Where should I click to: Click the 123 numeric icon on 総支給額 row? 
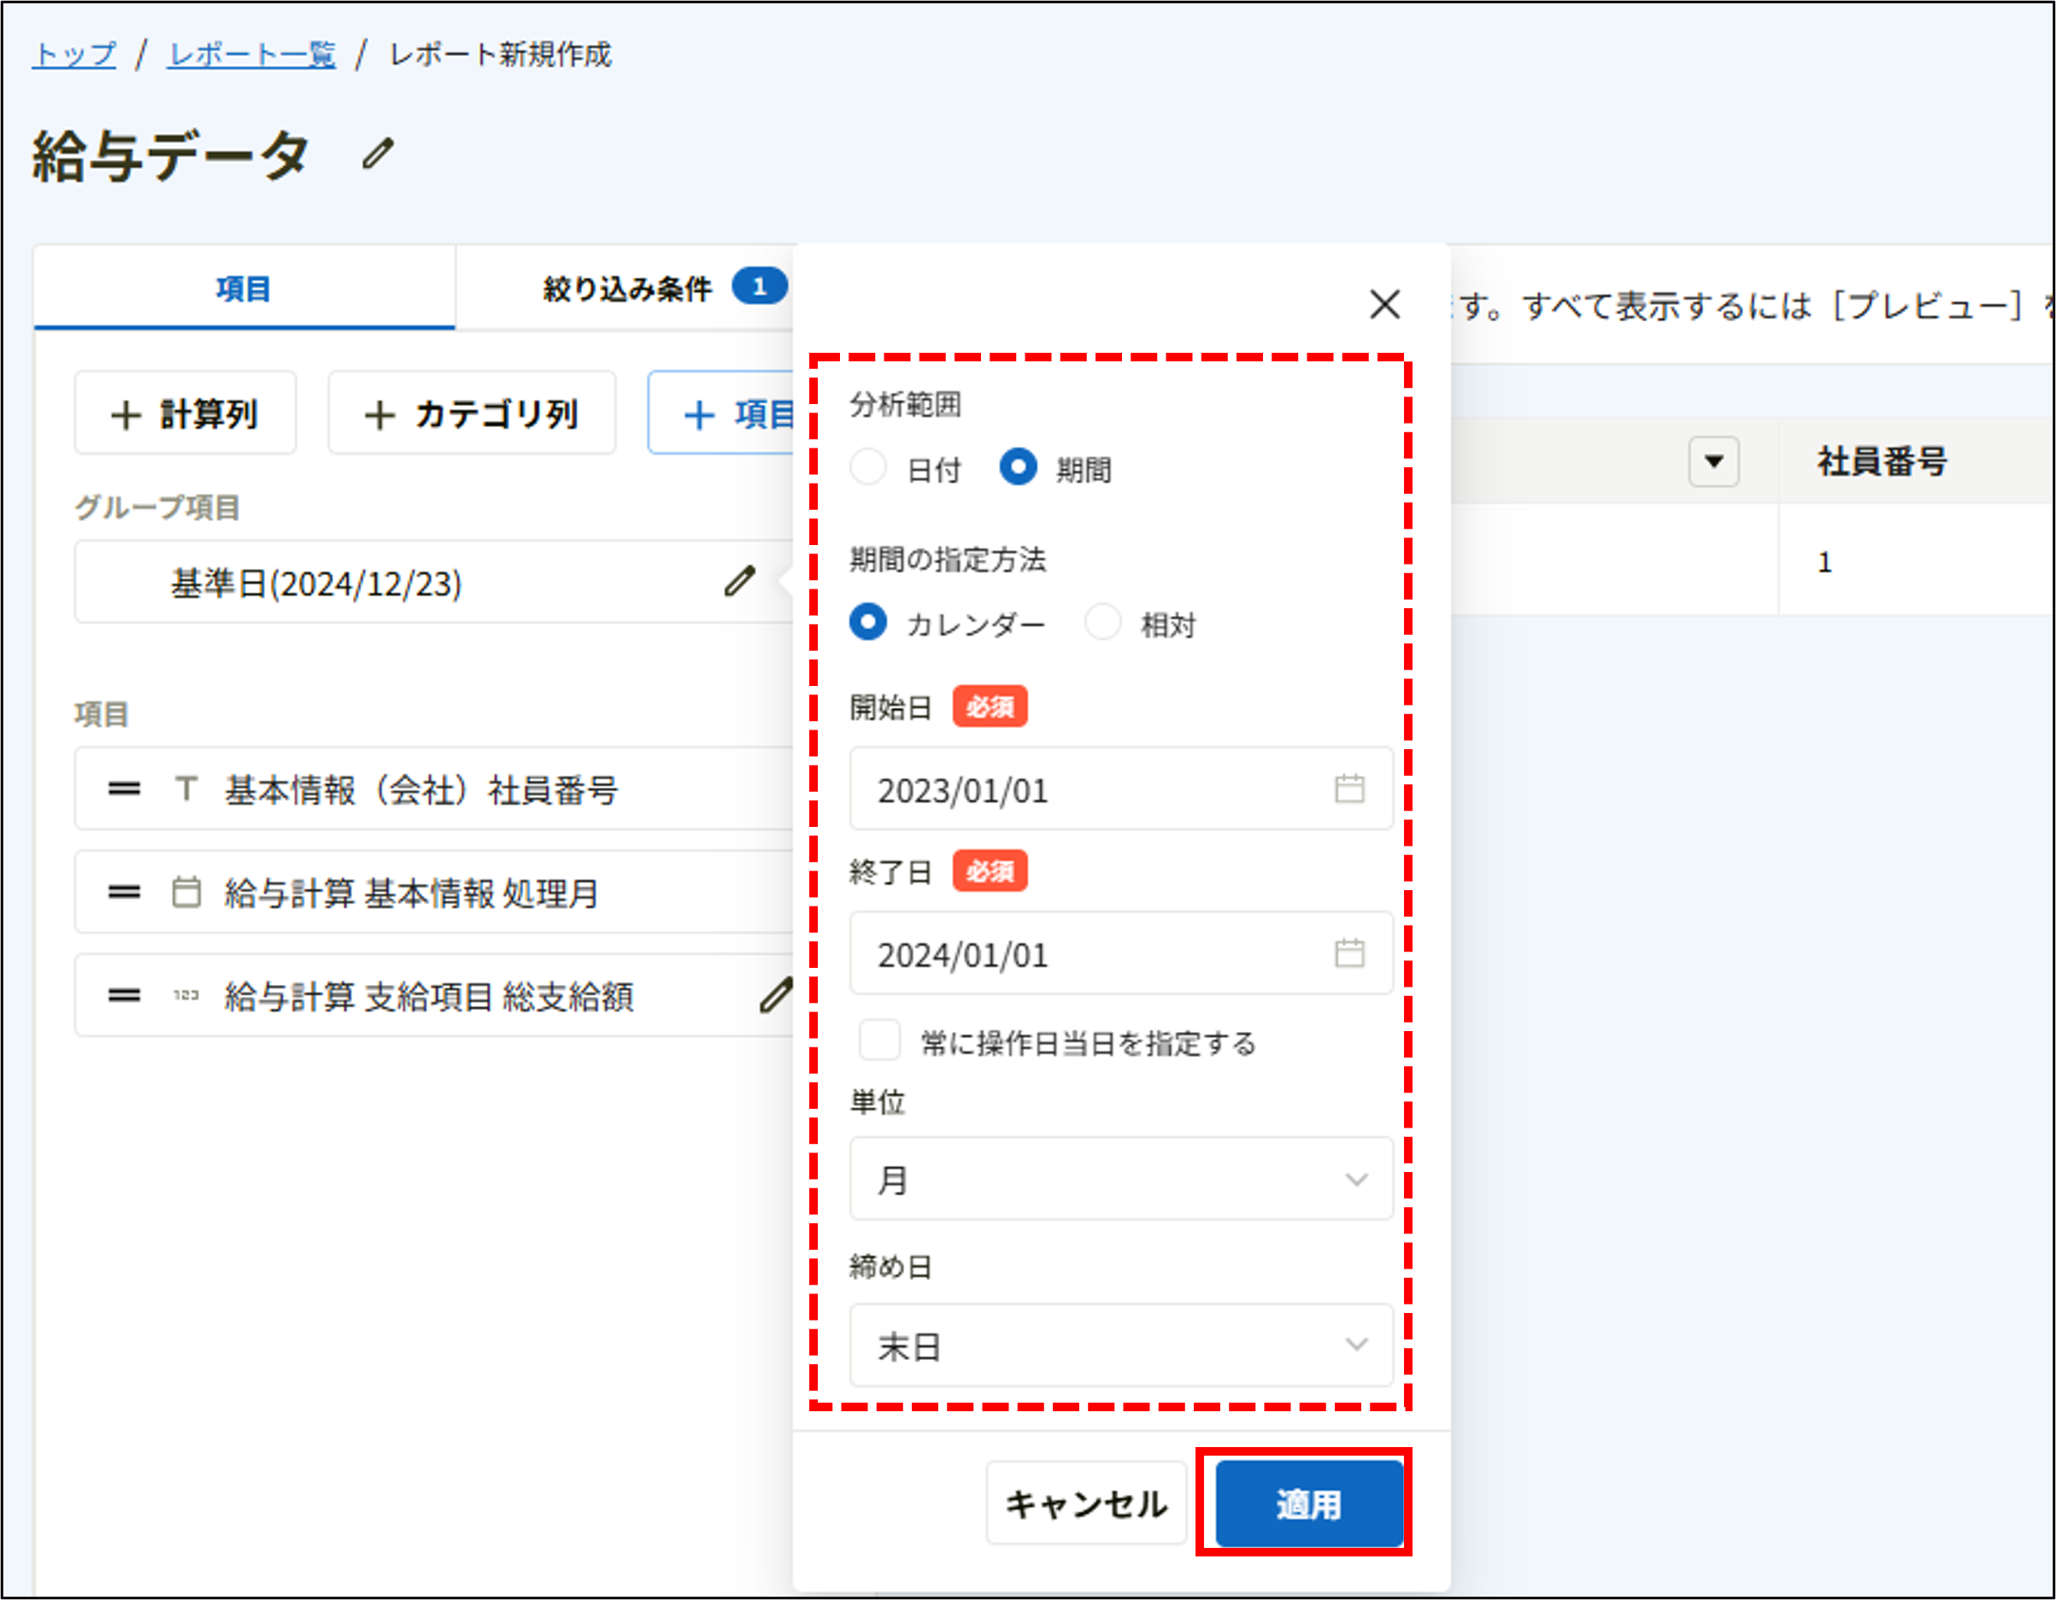click(185, 995)
